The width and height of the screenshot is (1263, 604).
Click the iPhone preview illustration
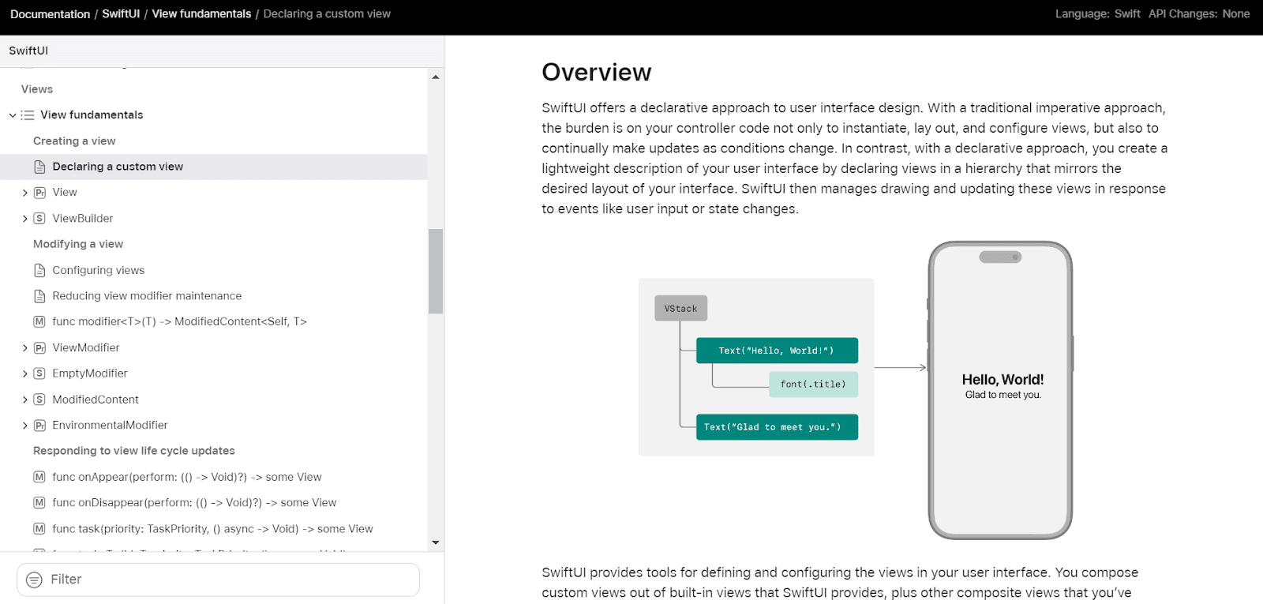pos(1000,391)
